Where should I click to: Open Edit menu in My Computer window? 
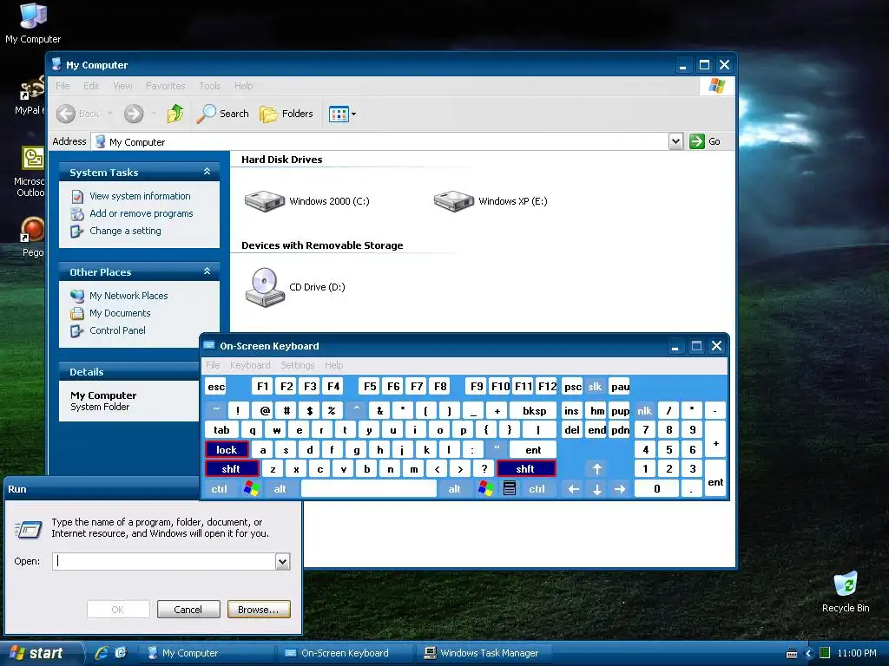90,86
